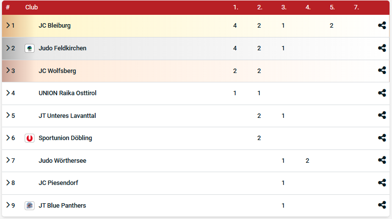Click the Sportunion Döbling club logo

coord(30,138)
